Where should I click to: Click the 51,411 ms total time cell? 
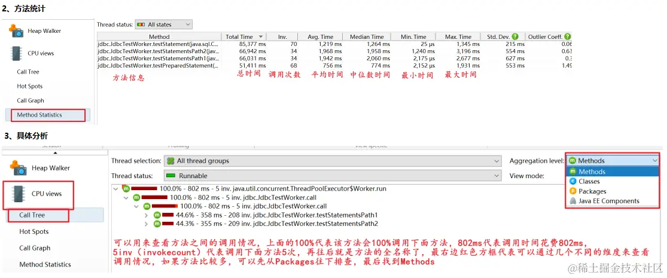click(252, 66)
